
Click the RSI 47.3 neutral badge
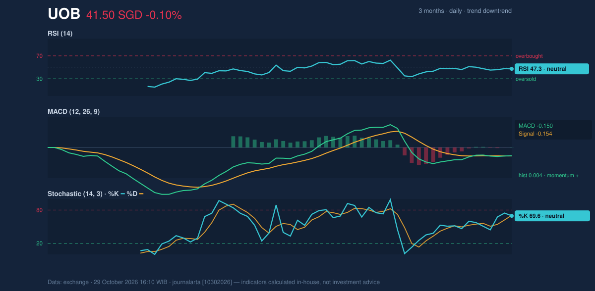click(552, 69)
